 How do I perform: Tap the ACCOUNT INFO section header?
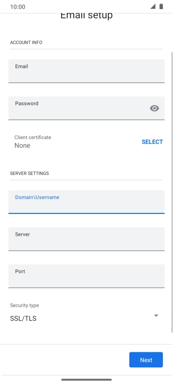(26, 42)
